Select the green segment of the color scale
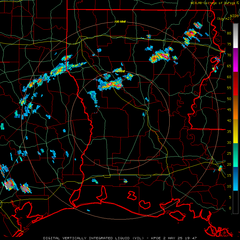This screenshot has width=240, height=240. coord(236,155)
